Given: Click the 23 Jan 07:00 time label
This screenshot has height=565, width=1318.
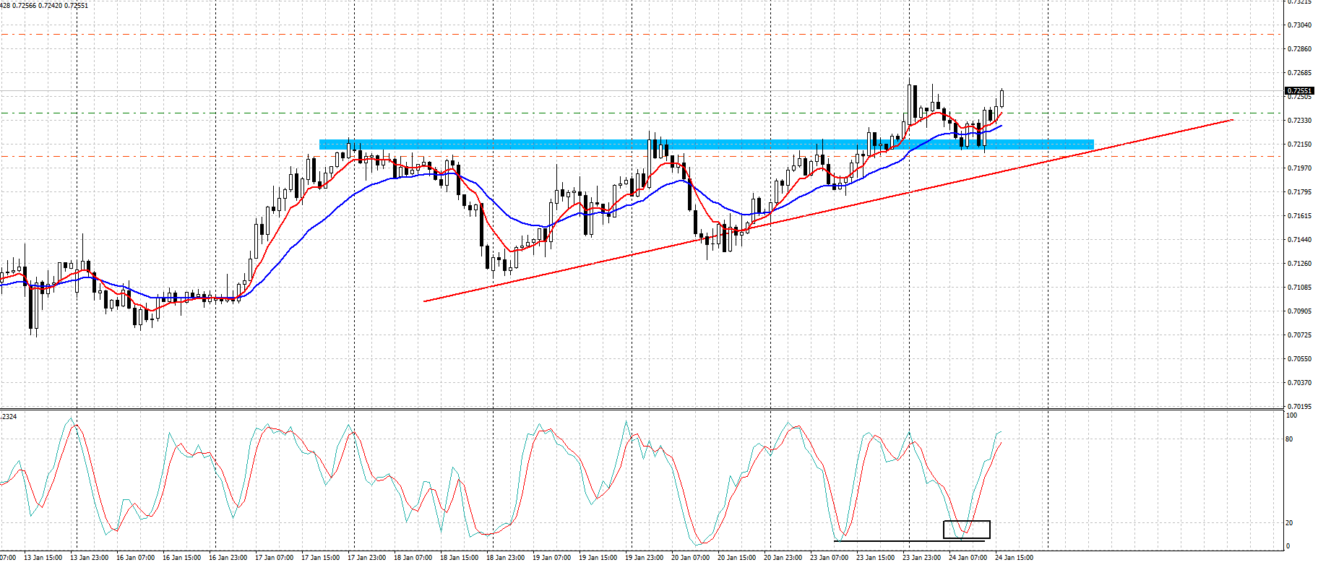Looking at the screenshot, I should click(x=830, y=558).
